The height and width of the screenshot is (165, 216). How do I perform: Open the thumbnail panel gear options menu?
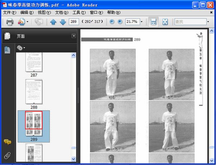pos(21,48)
